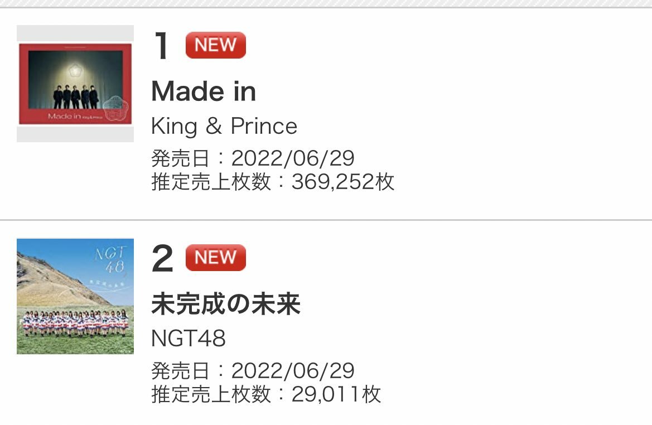Click the rank number 1
The image size is (652, 425).
pos(161,45)
